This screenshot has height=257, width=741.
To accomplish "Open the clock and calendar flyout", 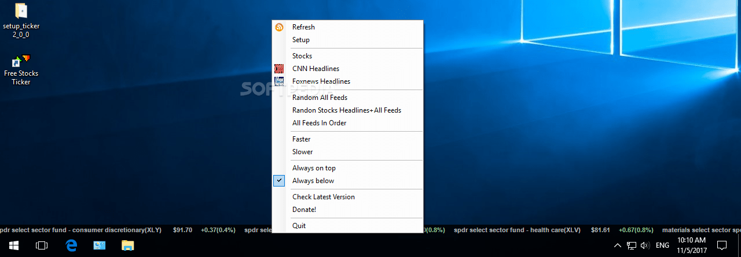I will click(x=691, y=245).
